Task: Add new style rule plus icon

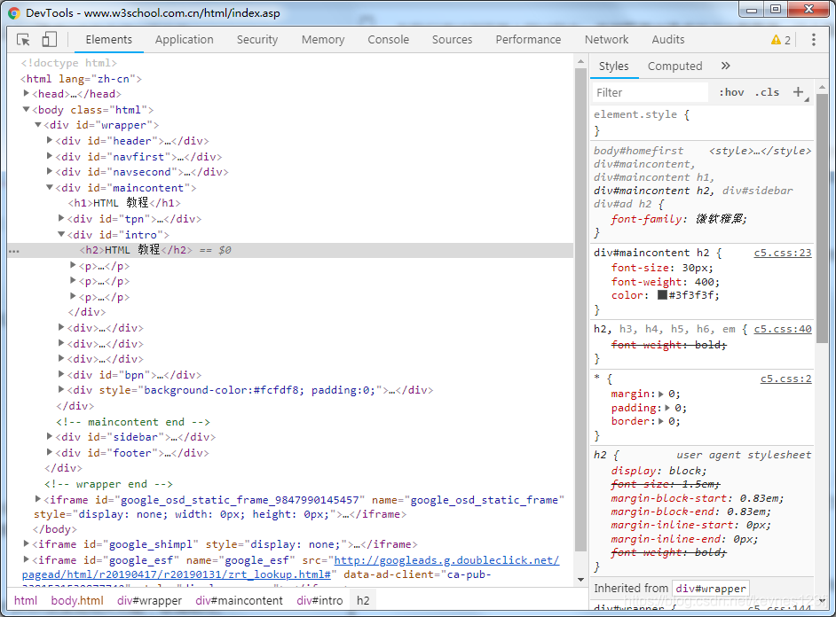Action: tap(798, 92)
